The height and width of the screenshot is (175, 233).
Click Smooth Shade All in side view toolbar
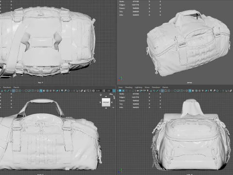point(190,91)
